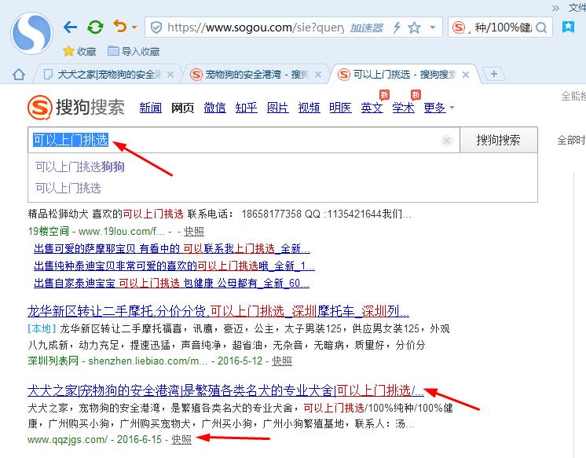This screenshot has width=586, height=458.
Task: Expand the 更多 dropdown
Action: click(x=439, y=108)
